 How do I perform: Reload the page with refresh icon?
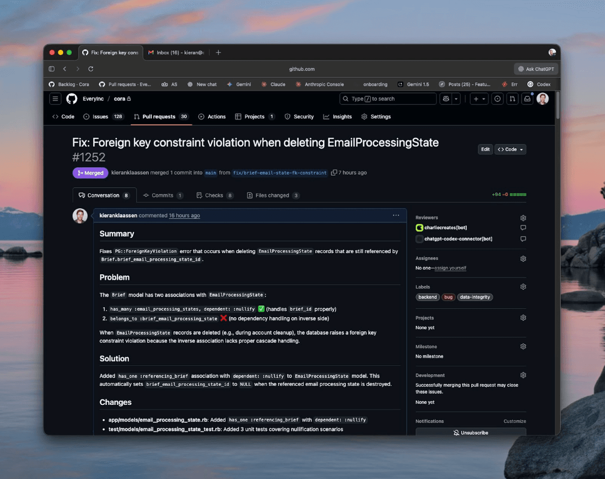(91, 69)
